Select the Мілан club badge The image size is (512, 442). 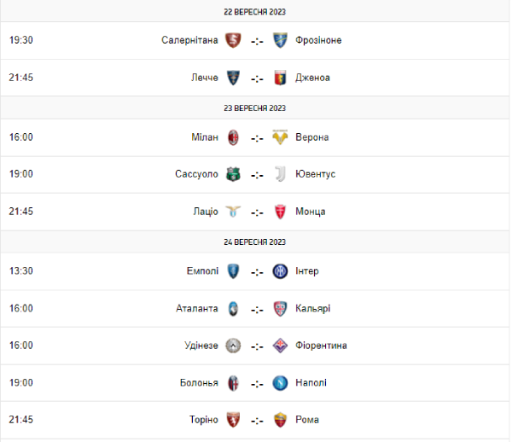pos(233,137)
